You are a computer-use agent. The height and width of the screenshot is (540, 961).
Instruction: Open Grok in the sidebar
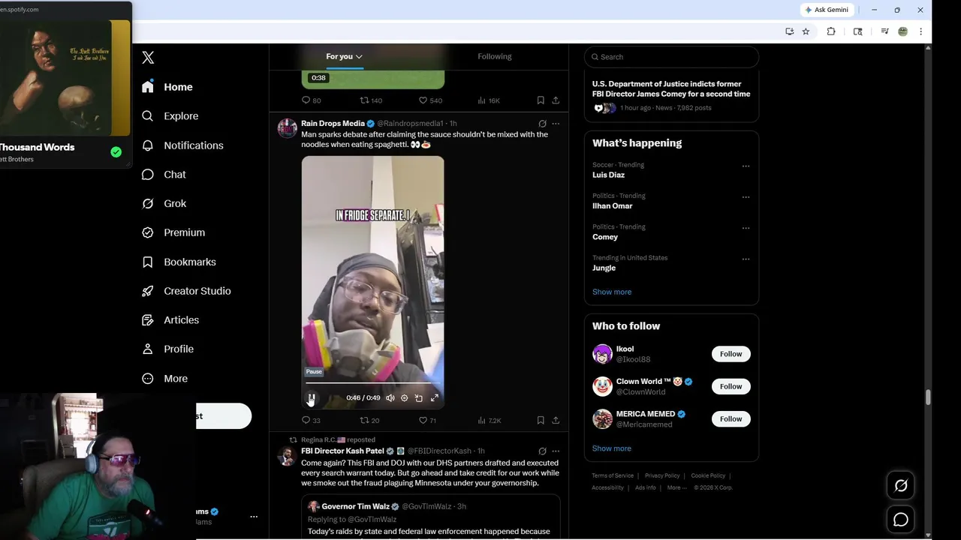pos(164,203)
